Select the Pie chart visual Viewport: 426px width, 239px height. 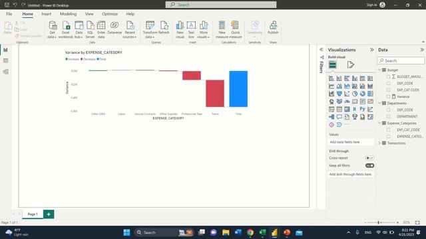pyautogui.click(x=355, y=94)
